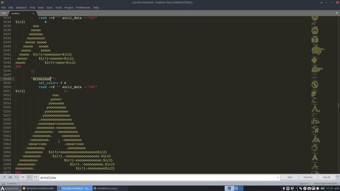Open the File menu
The image size is (340, 191).
4,7
